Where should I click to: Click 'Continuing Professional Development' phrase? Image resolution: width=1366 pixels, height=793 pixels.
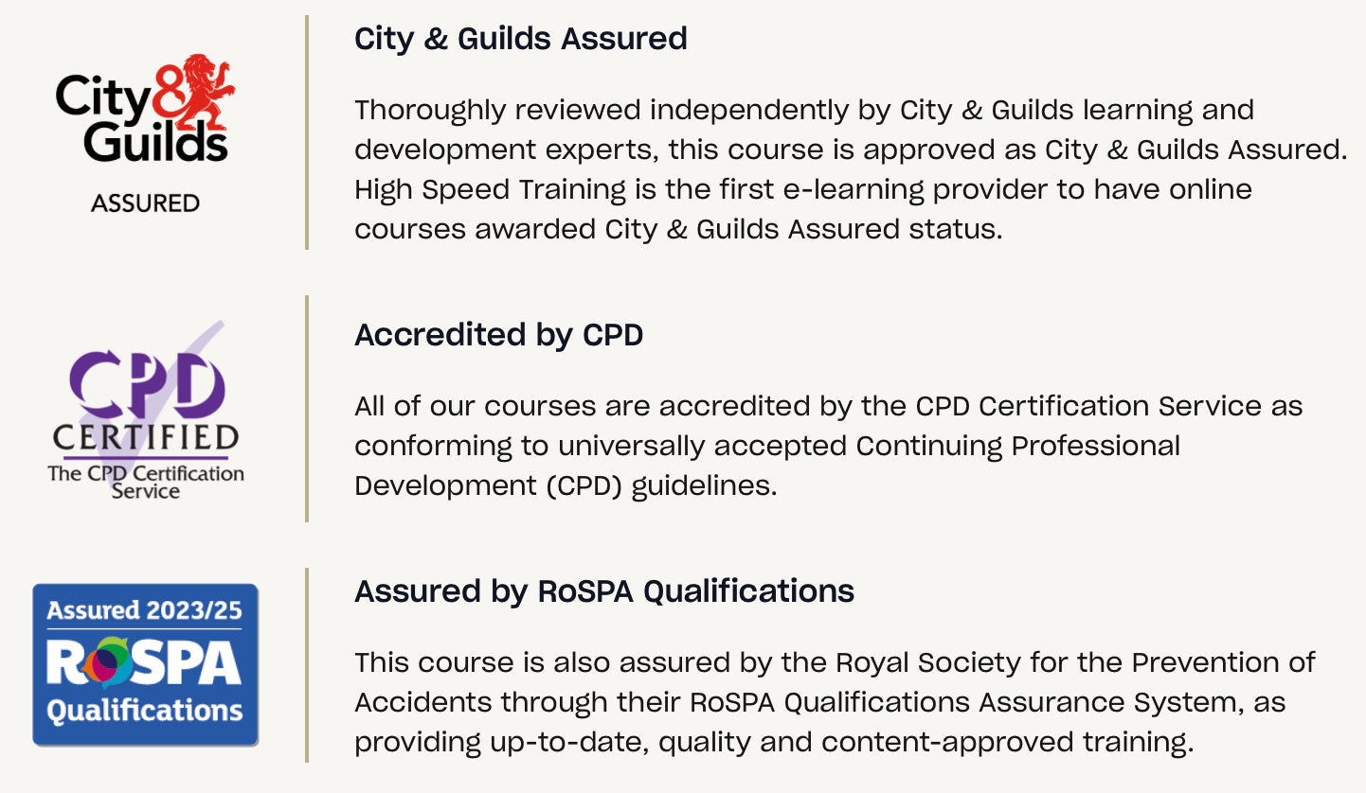click(x=1017, y=446)
